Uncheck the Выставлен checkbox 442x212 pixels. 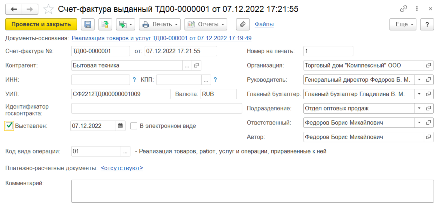[9, 126]
